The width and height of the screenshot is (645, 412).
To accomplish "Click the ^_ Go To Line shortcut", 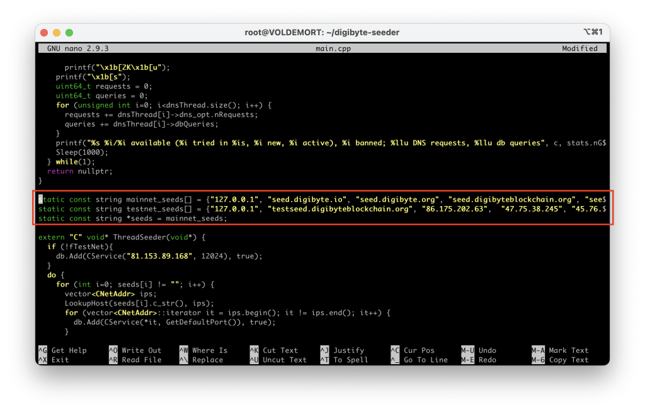I will 419,360.
